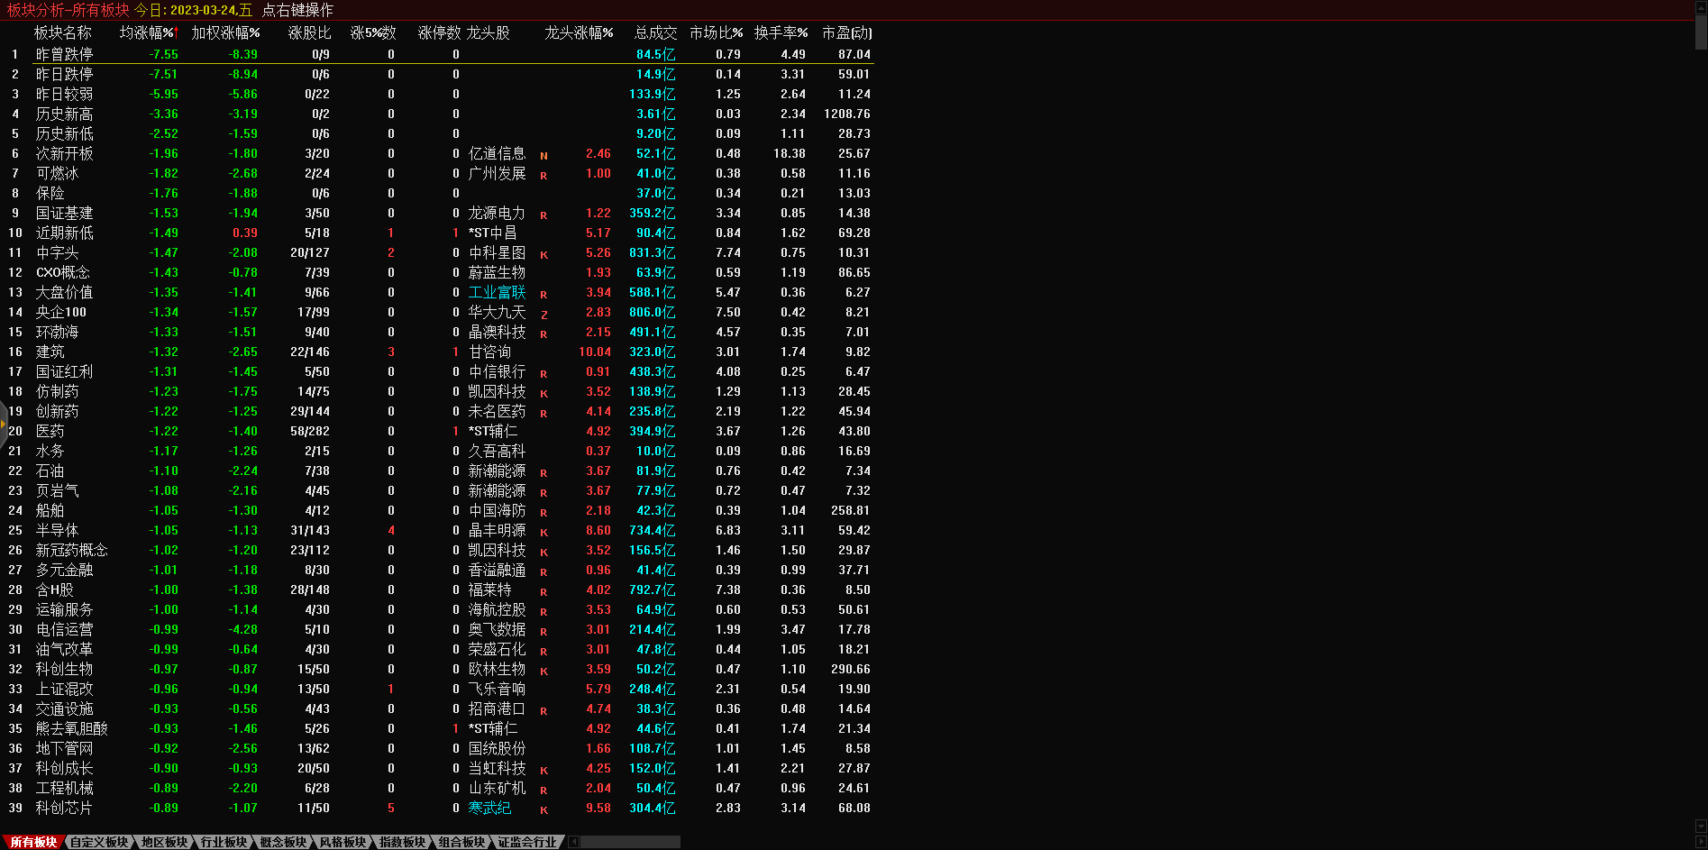Open the 行业板块 tab
Image resolution: width=1708 pixels, height=850 pixels.
coord(224,842)
